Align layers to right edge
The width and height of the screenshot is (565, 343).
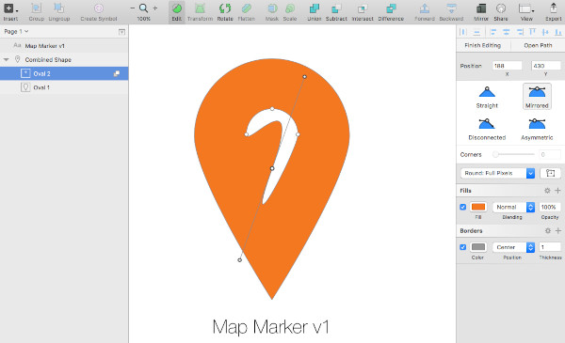pos(520,32)
